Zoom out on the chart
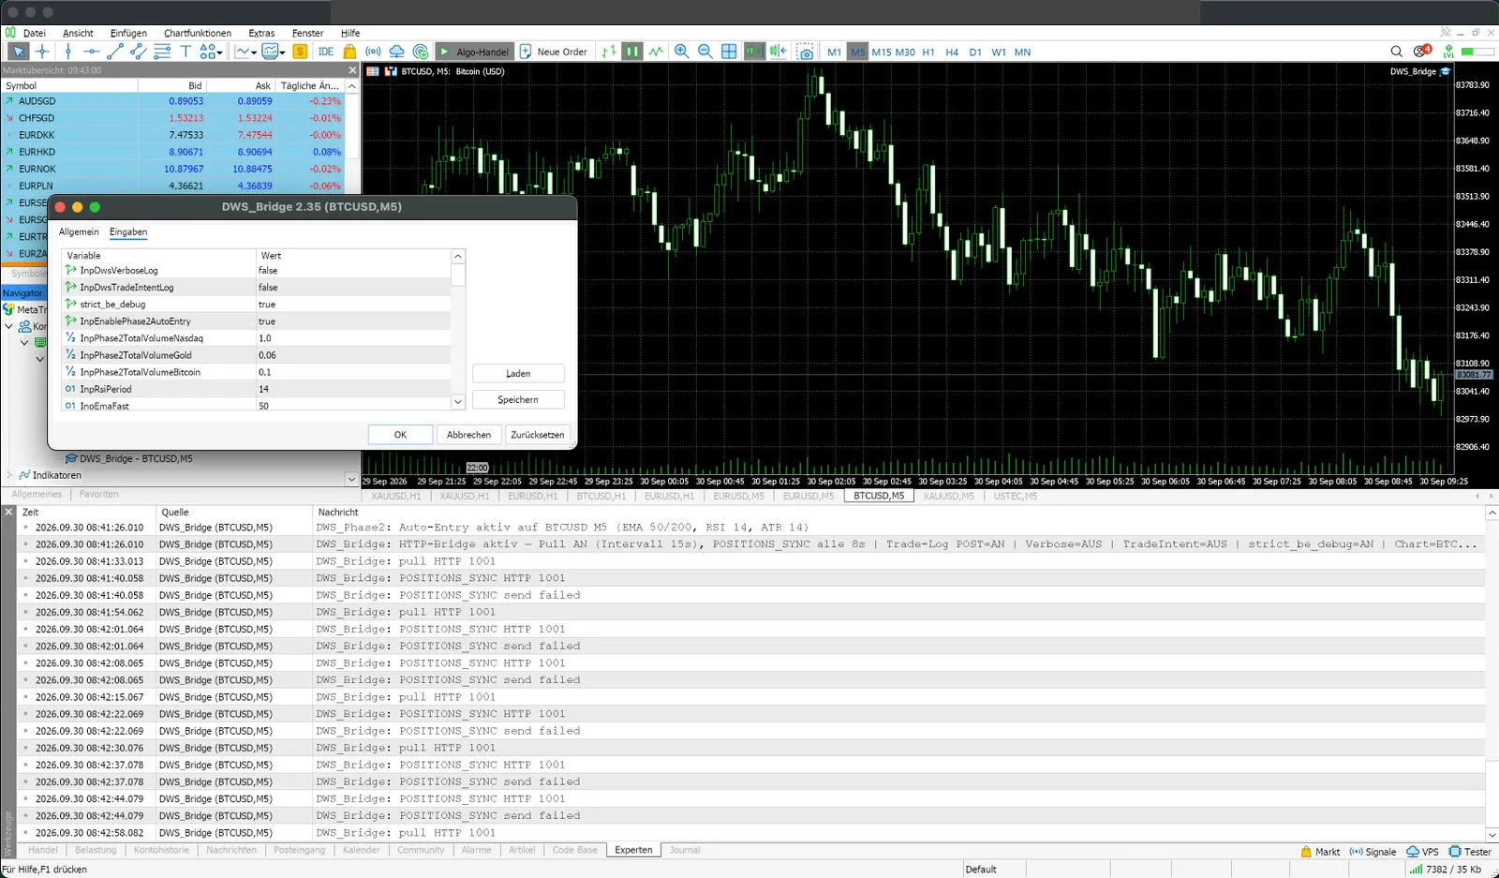 point(705,52)
